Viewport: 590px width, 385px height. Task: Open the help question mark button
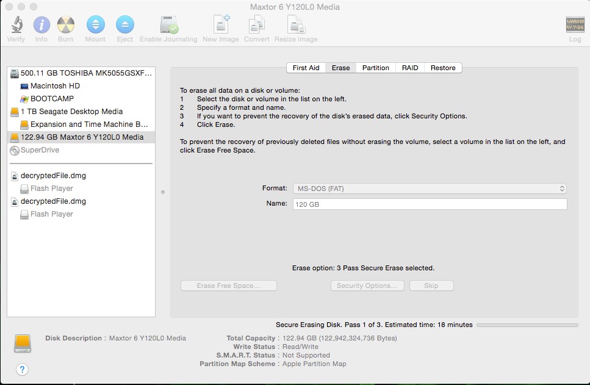(22, 370)
